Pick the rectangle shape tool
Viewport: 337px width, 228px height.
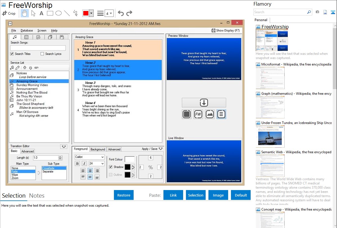(x=50, y=13)
